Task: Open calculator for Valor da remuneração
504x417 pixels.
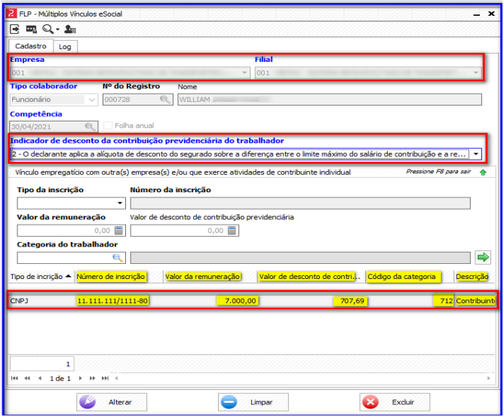Action: 119,230
